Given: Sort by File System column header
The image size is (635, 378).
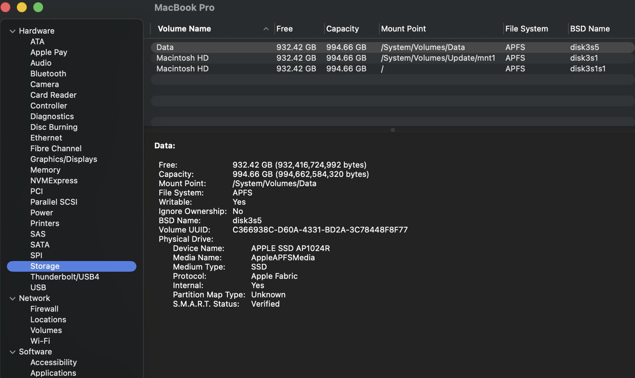Looking at the screenshot, I should point(527,28).
